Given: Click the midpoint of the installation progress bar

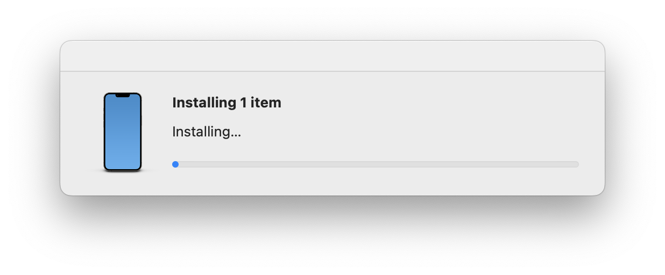Looking at the screenshot, I should [x=376, y=164].
